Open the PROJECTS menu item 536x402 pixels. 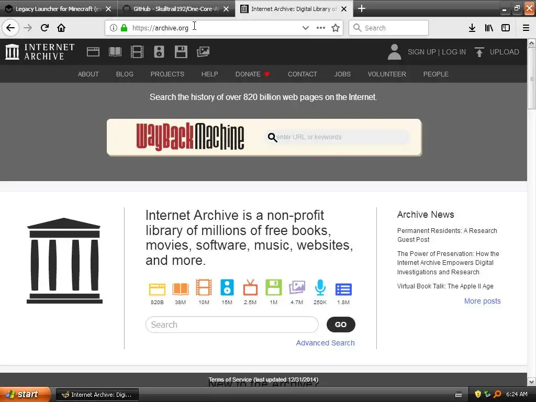tap(167, 74)
